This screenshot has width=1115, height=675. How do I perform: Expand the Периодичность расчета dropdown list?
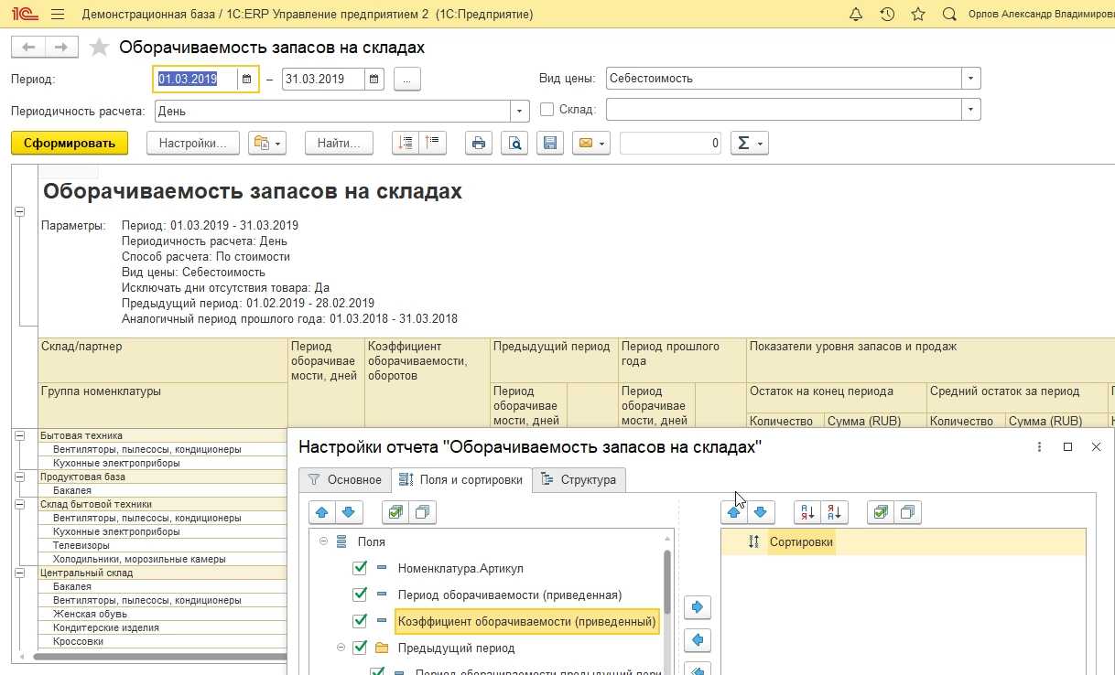pyautogui.click(x=521, y=111)
